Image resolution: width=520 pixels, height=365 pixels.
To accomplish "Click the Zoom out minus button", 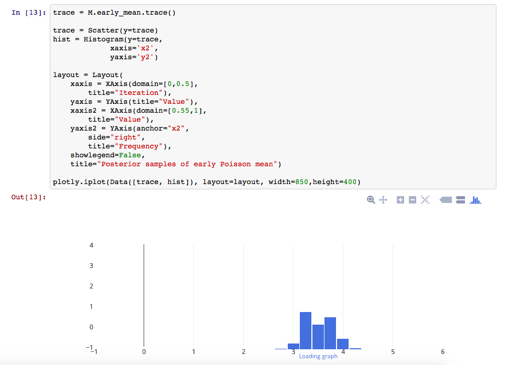I will pos(413,200).
